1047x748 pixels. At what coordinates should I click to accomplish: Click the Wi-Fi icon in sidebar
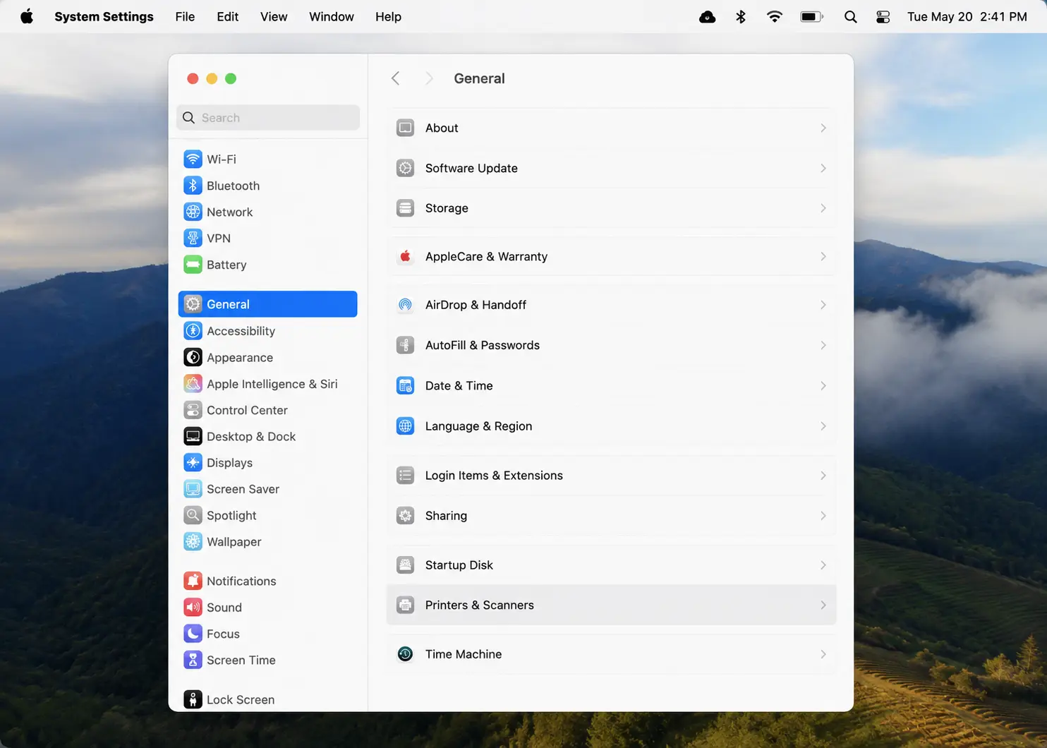[x=193, y=159]
